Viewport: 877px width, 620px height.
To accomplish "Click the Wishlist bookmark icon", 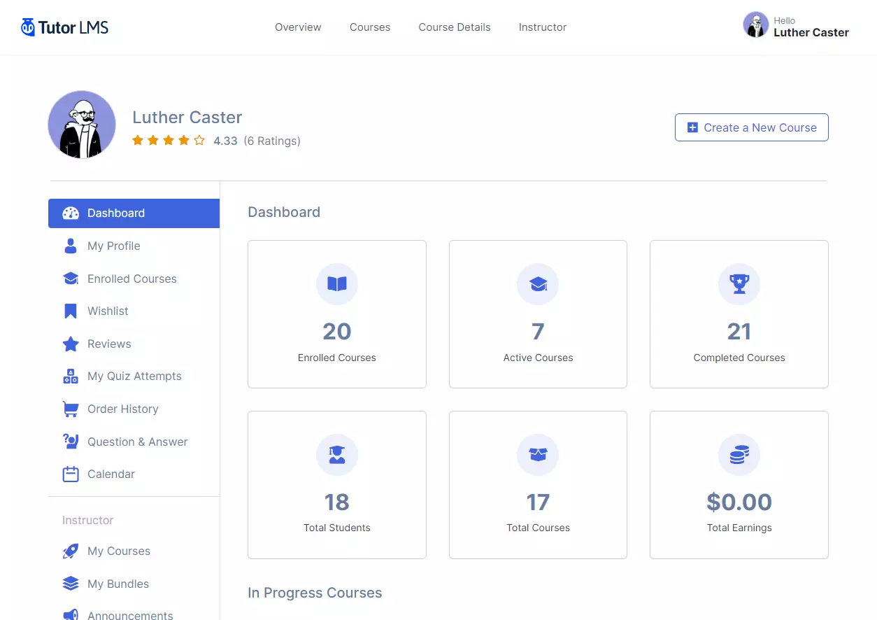I will click(71, 311).
